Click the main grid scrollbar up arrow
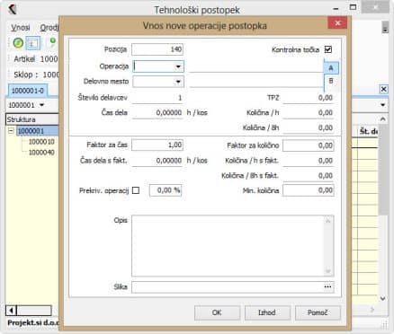 pyautogui.click(x=383, y=119)
